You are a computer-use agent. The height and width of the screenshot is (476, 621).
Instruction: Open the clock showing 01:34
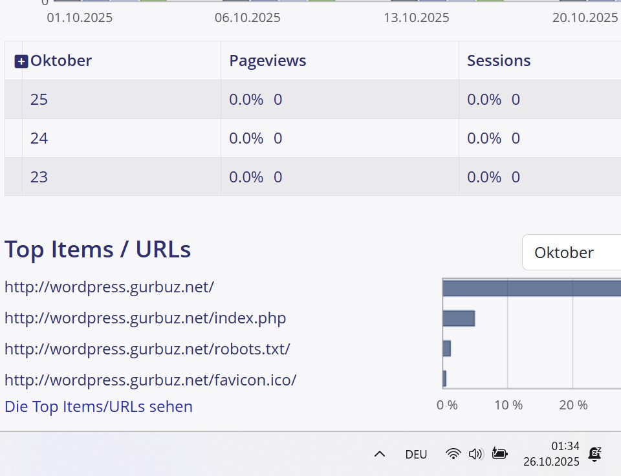click(x=551, y=454)
